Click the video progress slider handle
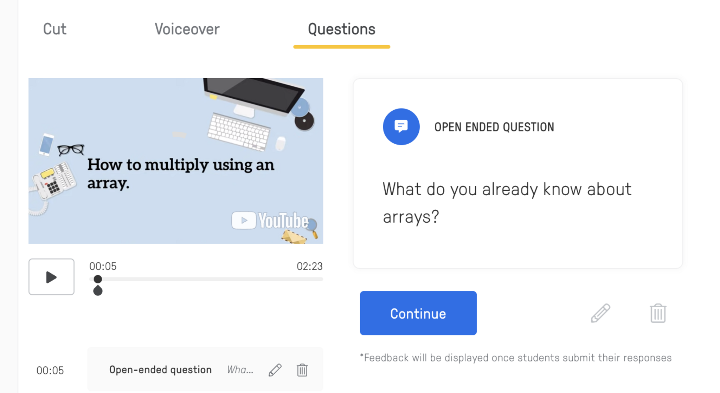Image resolution: width=720 pixels, height=393 pixels. coord(98,279)
